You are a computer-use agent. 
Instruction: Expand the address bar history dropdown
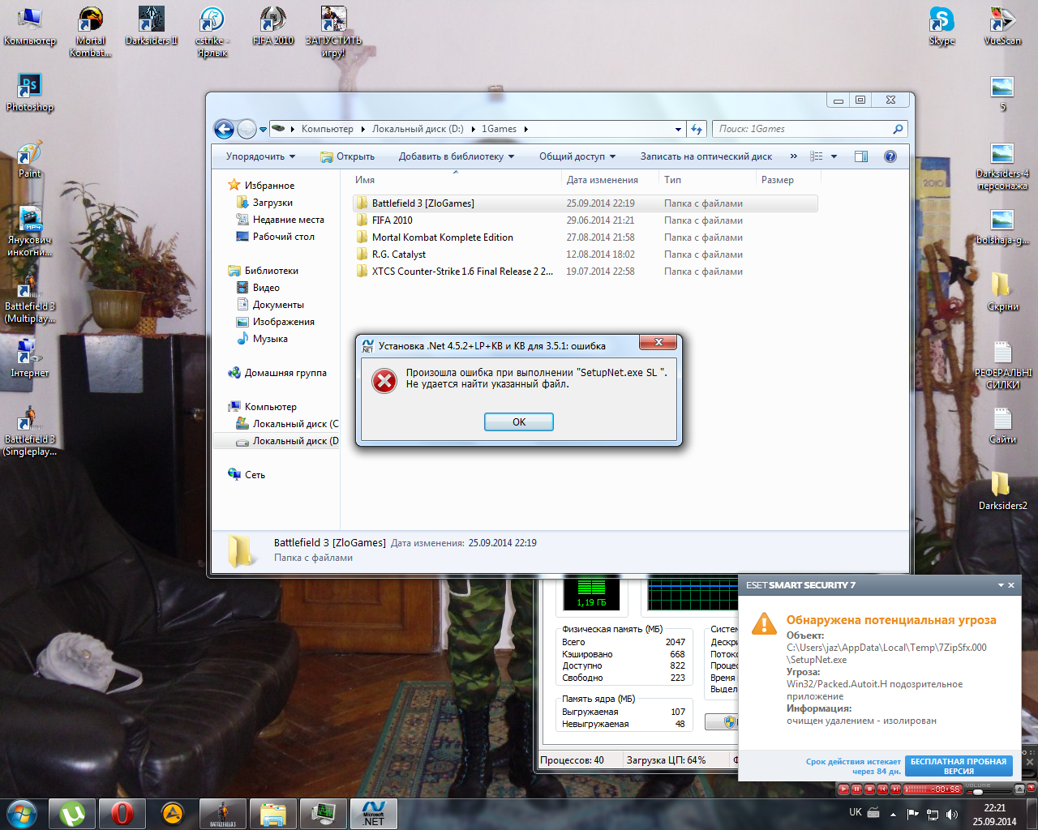(x=678, y=129)
